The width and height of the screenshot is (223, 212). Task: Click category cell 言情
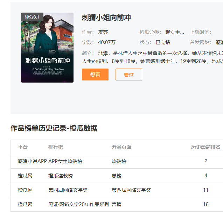[x=117, y=204]
